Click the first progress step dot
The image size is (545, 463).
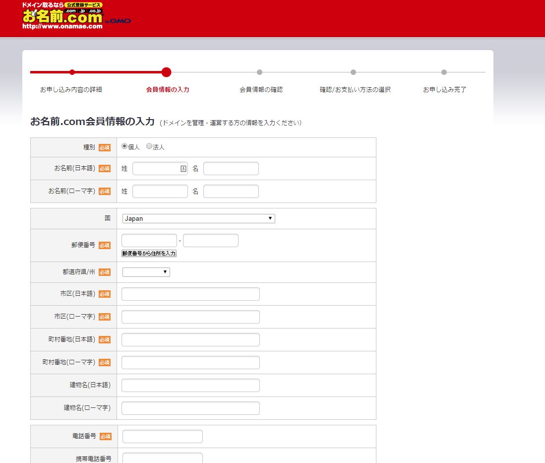click(x=72, y=72)
